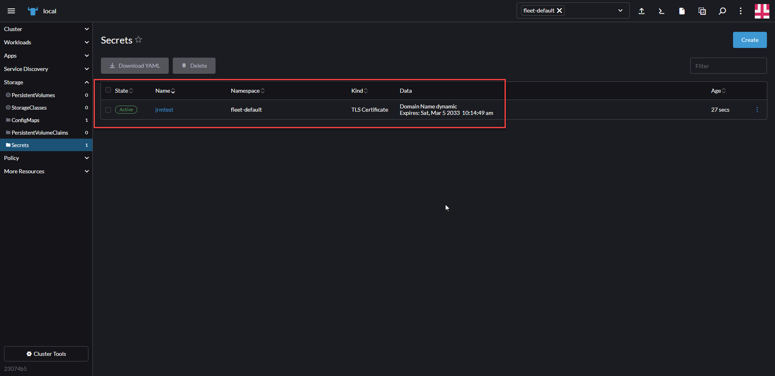
Task: Open the hamburger navigation menu
Action: [11, 11]
